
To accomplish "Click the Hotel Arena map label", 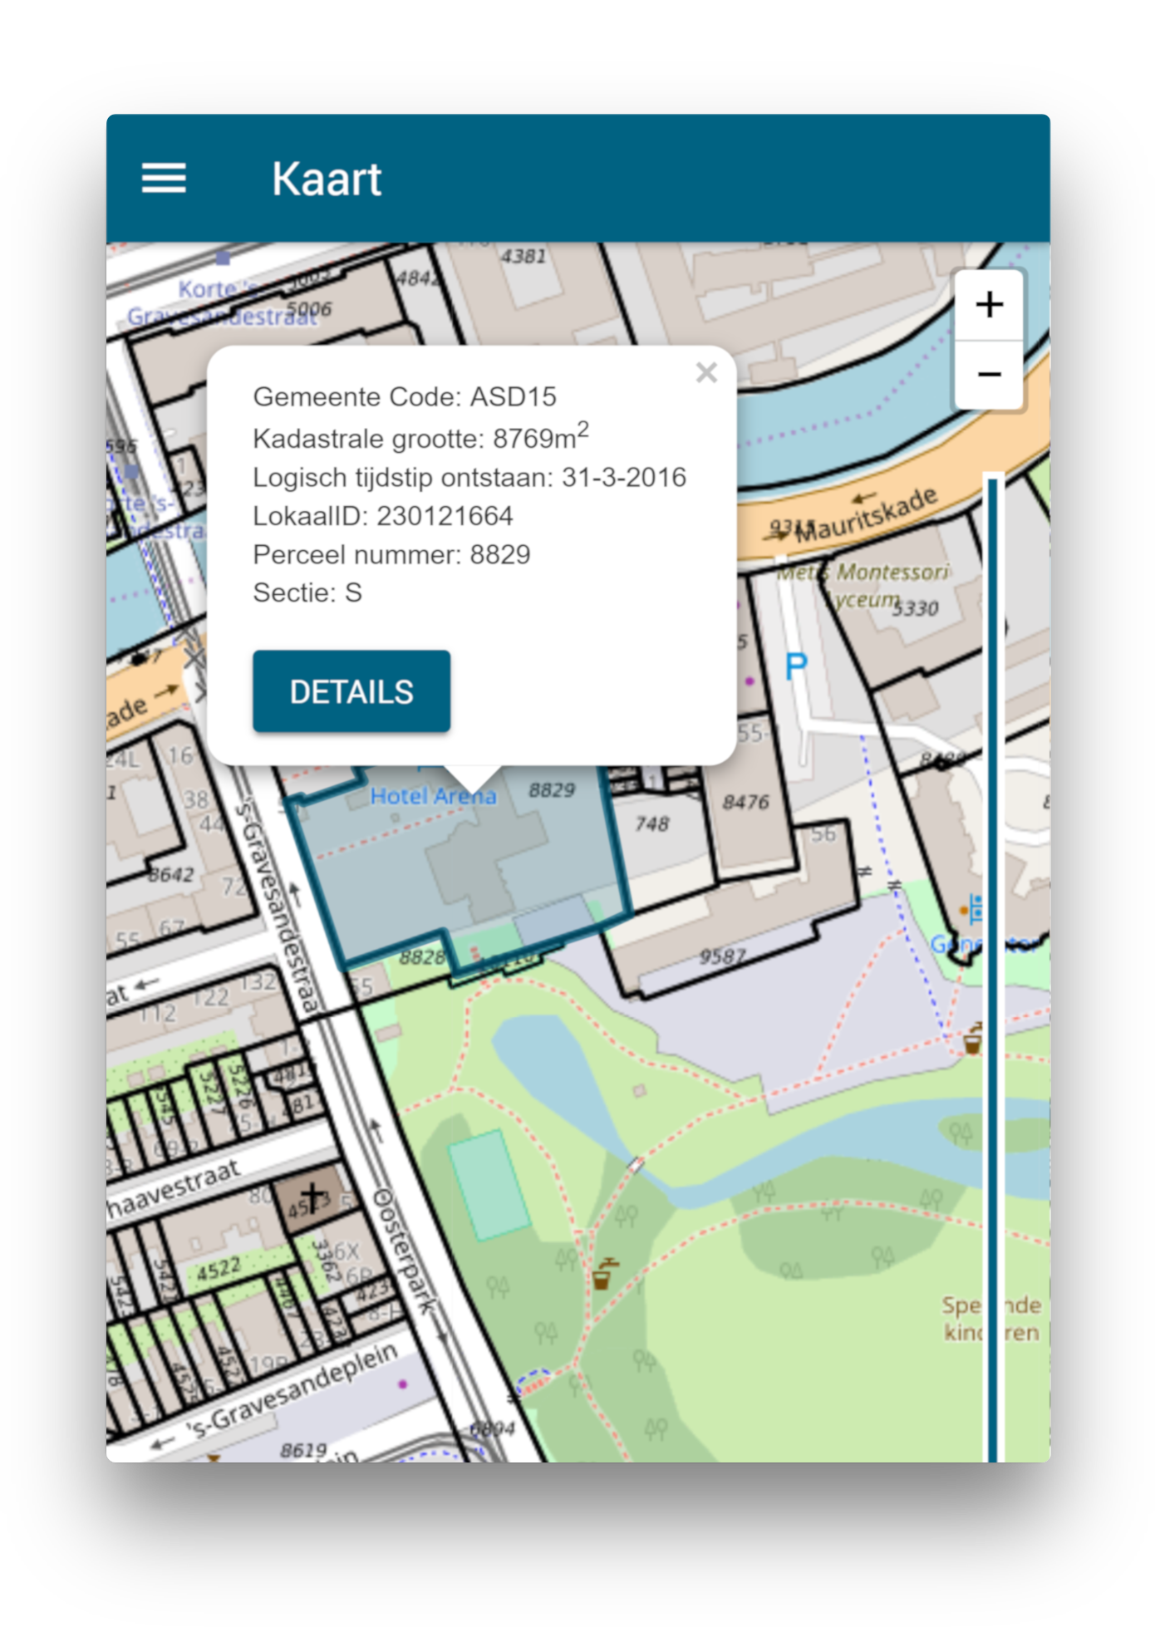I will (433, 796).
